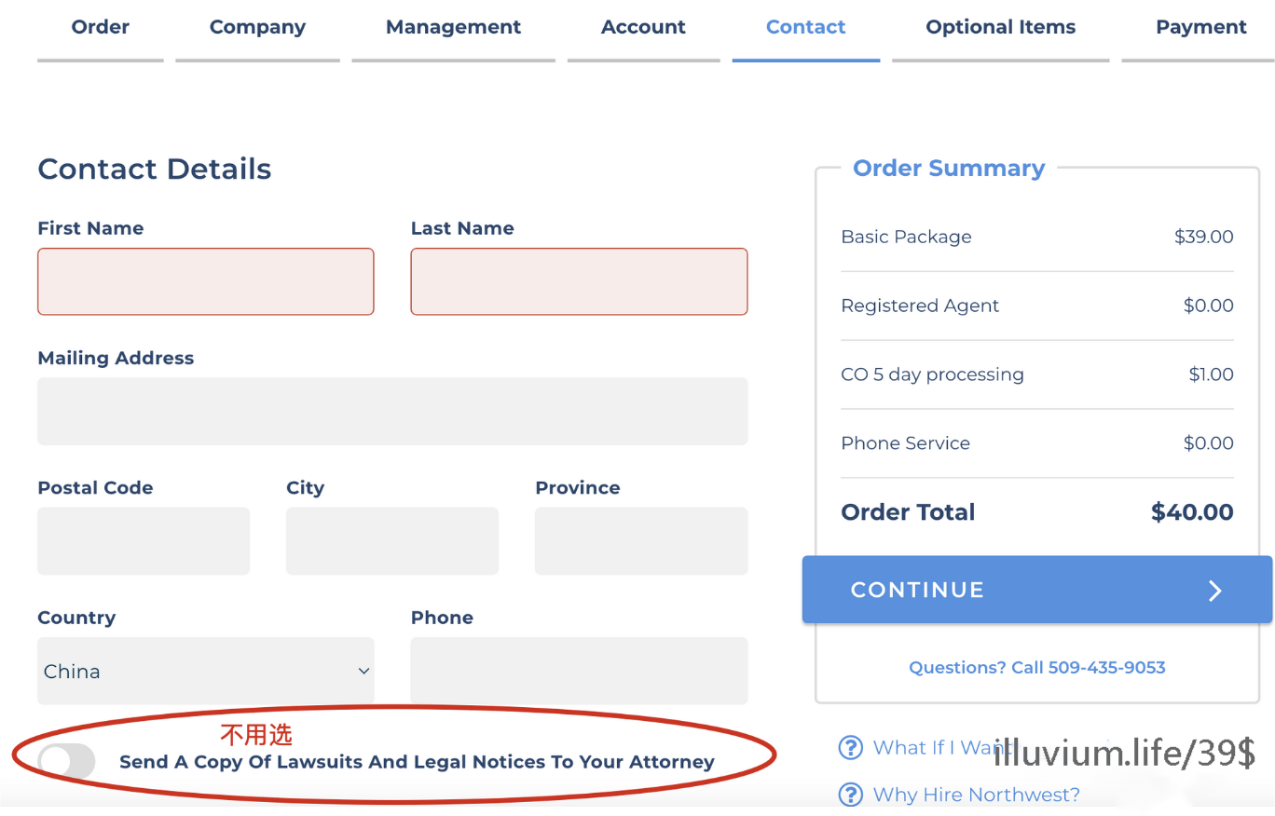Select the Mailing Address text box
The image size is (1275, 816).
[392, 411]
